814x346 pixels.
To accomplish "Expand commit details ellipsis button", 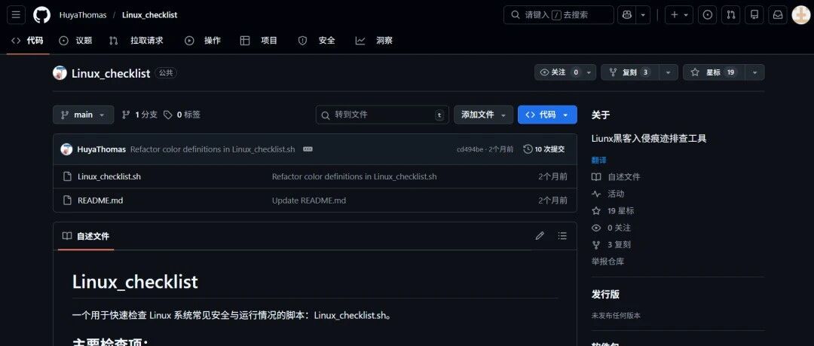I will (308, 149).
